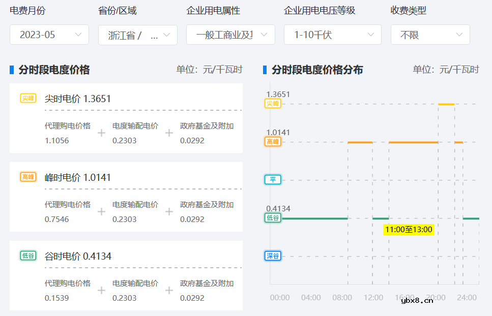Click the 深谷 legend marker
492x316 pixels.
(273, 256)
